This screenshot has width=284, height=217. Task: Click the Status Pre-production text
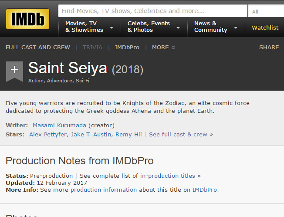[x=39, y=176]
